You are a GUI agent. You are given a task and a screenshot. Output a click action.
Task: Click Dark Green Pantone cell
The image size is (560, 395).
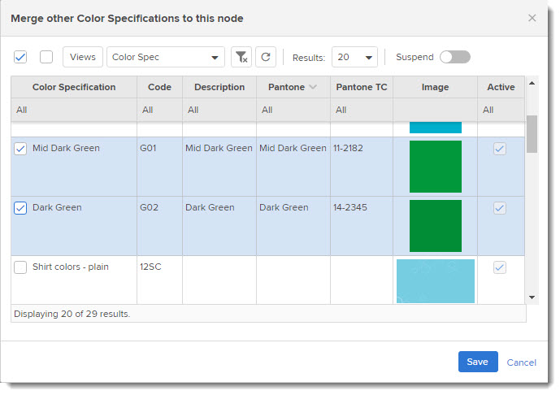pyautogui.click(x=293, y=226)
